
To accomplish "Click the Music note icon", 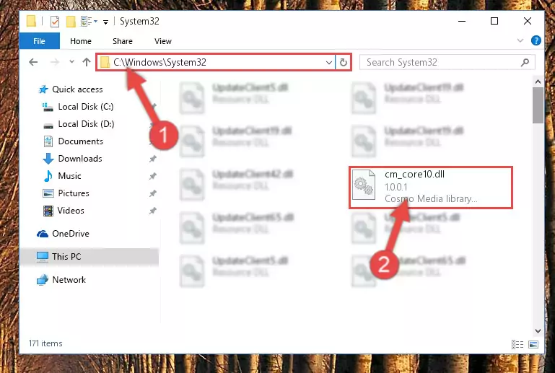I will point(48,176).
